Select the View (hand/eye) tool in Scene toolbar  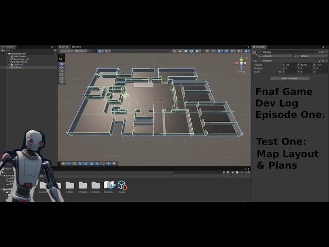62,64
